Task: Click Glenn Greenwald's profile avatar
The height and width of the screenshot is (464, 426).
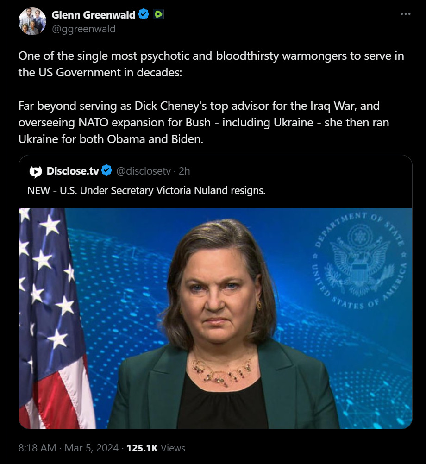Action: [x=32, y=21]
